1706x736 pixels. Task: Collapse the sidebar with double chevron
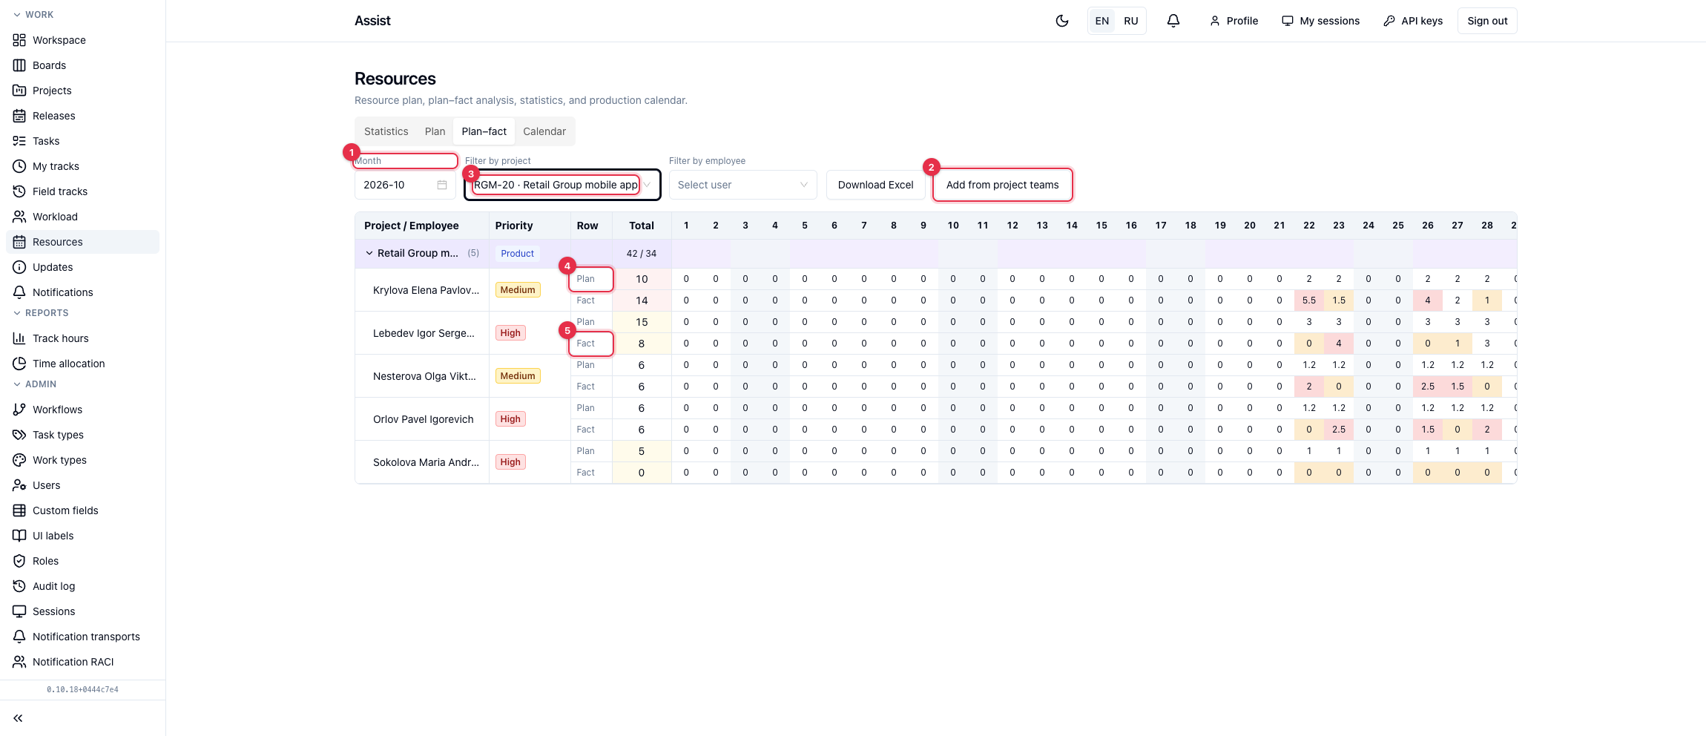[x=18, y=718]
